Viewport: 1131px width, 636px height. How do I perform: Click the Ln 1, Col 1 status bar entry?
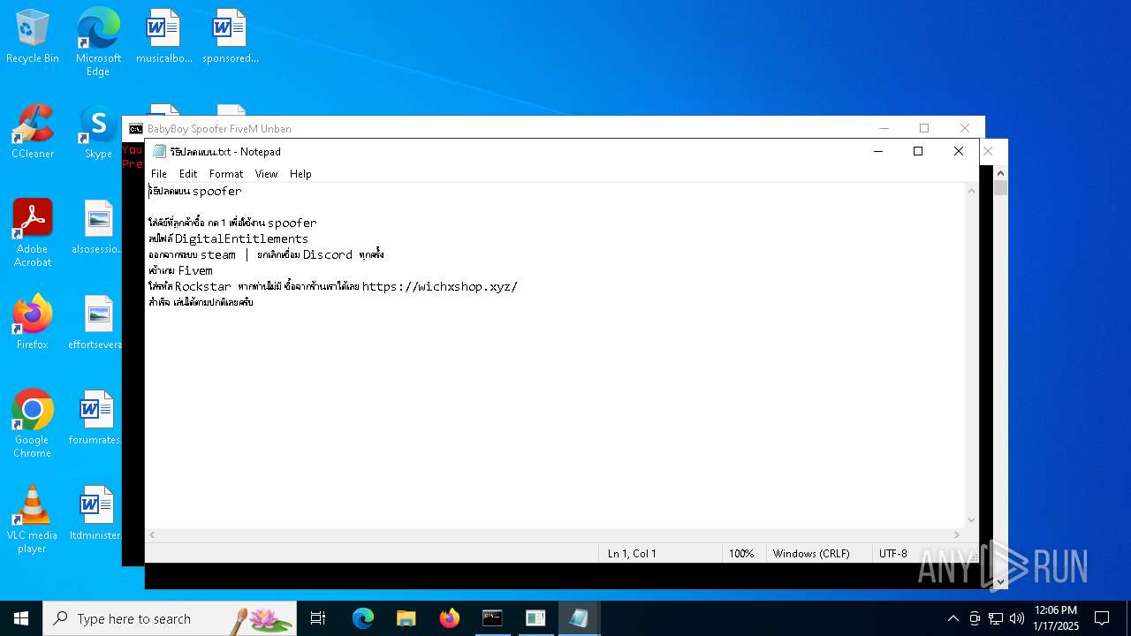click(x=632, y=554)
